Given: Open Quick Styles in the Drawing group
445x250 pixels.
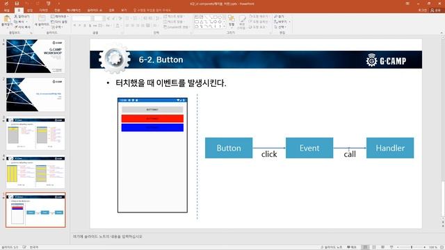Looking at the screenshot, I should click(x=241, y=22).
